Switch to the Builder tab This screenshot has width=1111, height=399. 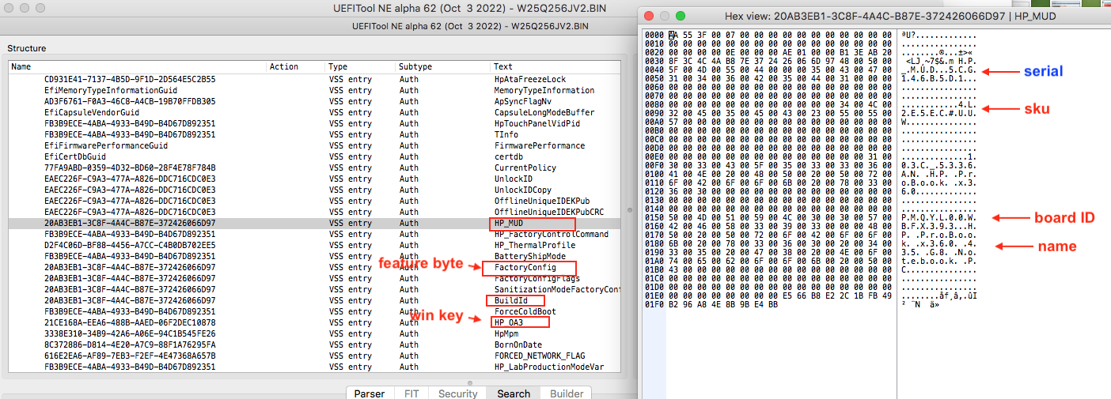(567, 393)
